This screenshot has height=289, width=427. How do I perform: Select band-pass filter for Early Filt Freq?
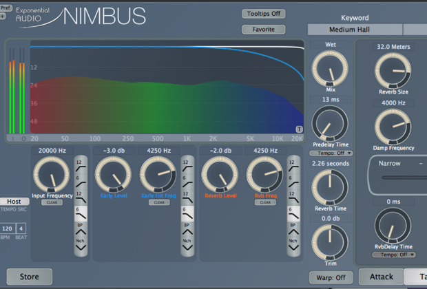[187, 229]
